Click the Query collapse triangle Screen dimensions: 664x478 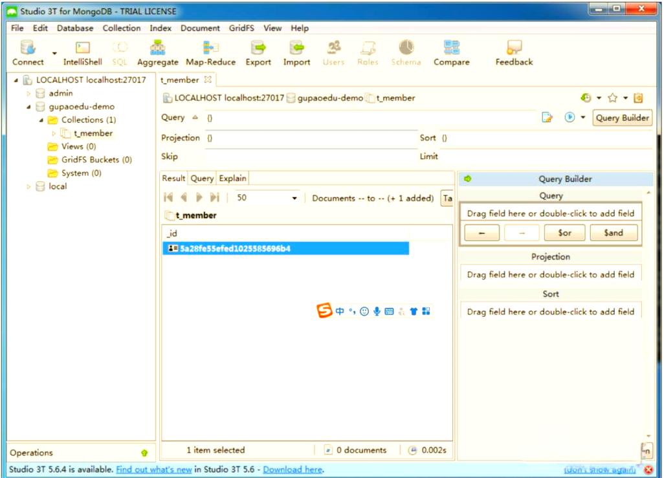(x=195, y=117)
